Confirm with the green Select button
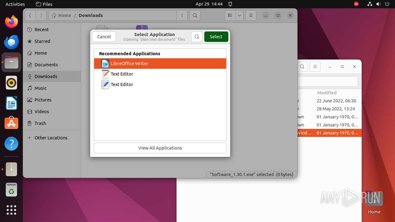395x222 pixels. pos(216,37)
